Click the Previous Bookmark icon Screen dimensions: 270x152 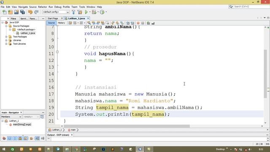click(113, 23)
